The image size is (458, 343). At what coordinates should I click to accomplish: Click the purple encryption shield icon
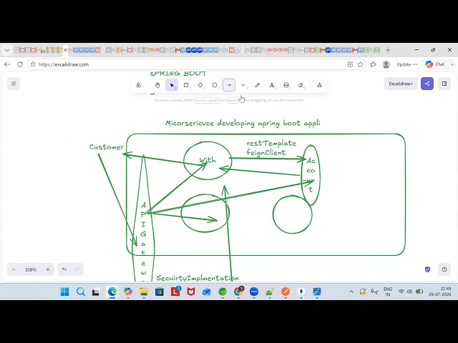(x=427, y=269)
